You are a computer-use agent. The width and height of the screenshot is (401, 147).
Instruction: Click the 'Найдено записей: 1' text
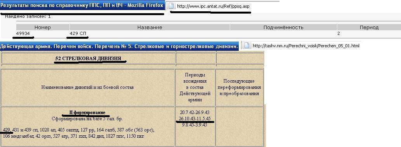(x=28, y=16)
